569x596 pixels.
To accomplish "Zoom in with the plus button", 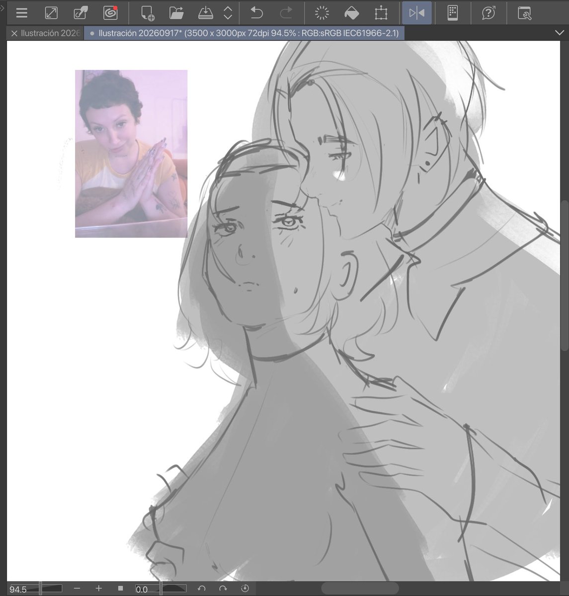I will point(98,589).
